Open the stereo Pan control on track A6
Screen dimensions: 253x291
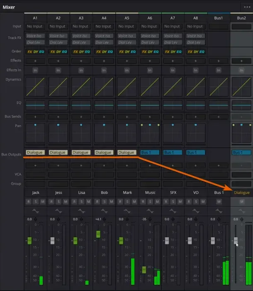click(150, 133)
